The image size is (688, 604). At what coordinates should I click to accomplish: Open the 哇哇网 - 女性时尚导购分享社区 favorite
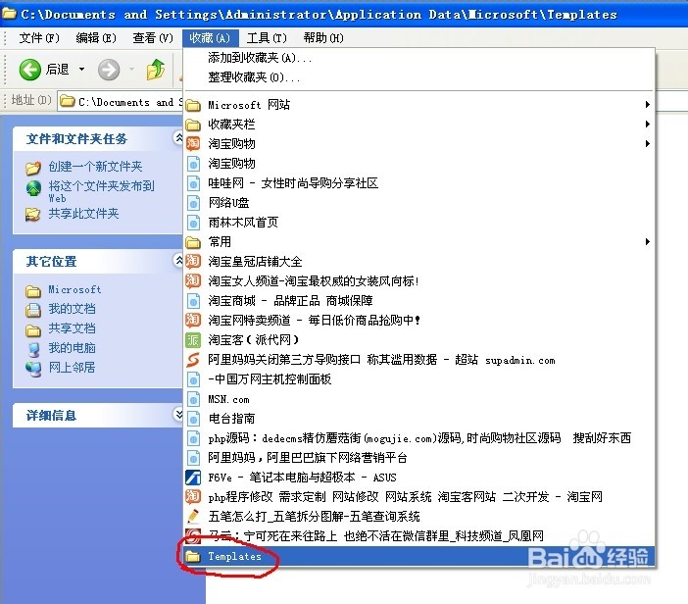point(293,183)
